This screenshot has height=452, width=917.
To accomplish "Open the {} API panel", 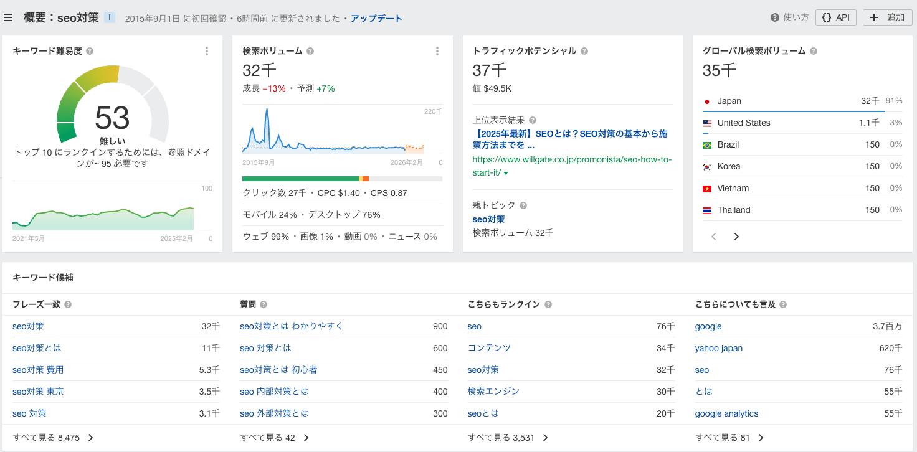I will [836, 17].
